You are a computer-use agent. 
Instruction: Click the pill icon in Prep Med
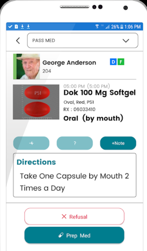[x=61, y=235]
